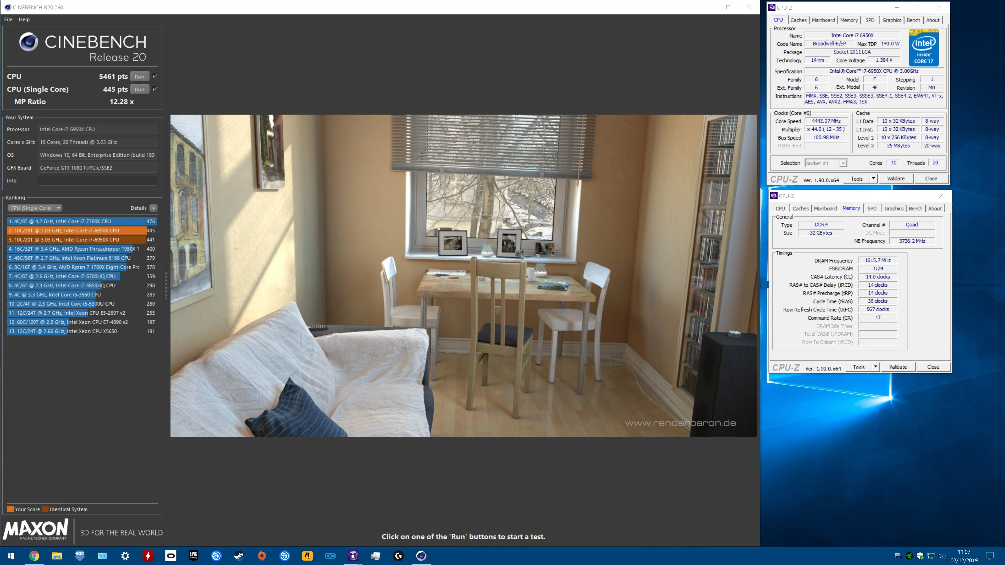Screen dimensions: 1005x565
Task: Open the Tools dropdown arrow in the Memory-tab CPU-Z window
Action: click(875, 366)
